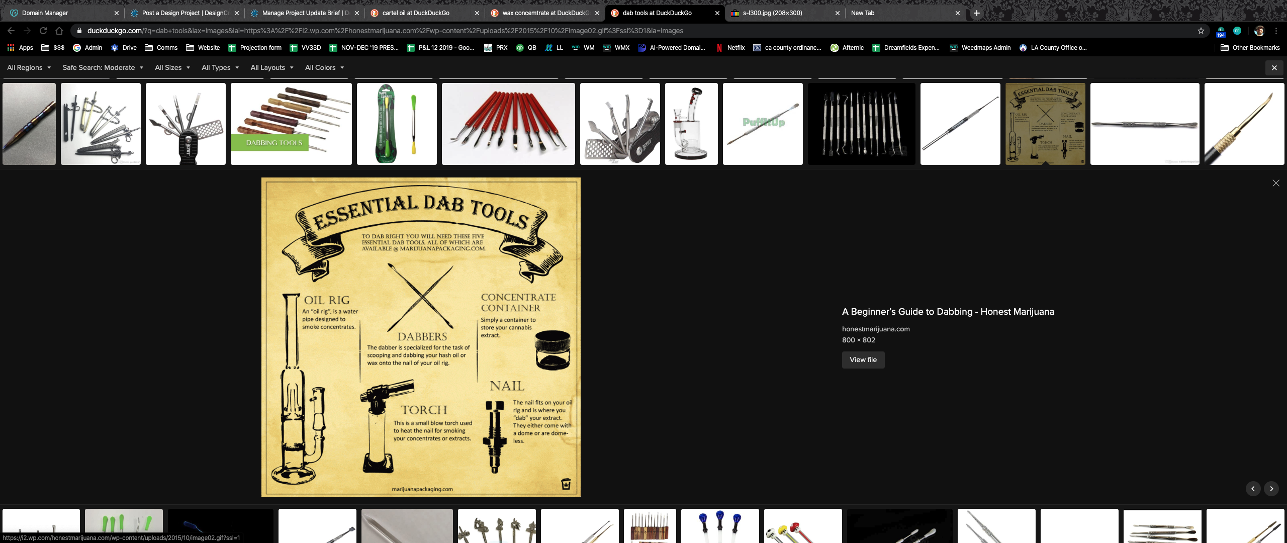Expand the All Regions filter dropdown
The image size is (1287, 543).
tap(29, 67)
